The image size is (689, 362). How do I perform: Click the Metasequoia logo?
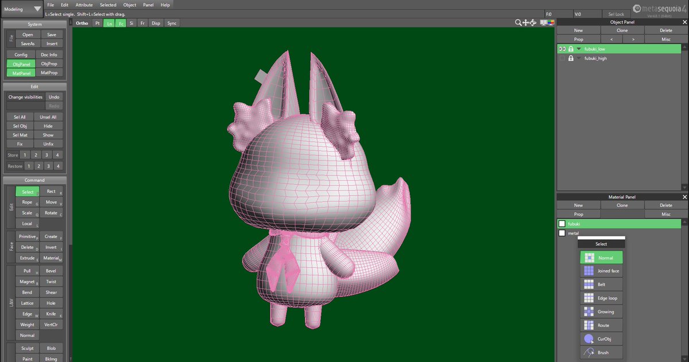pos(660,10)
